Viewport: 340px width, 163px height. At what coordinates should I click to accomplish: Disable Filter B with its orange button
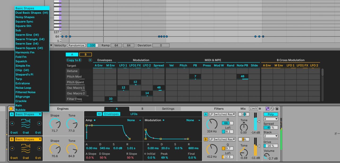click(206, 139)
